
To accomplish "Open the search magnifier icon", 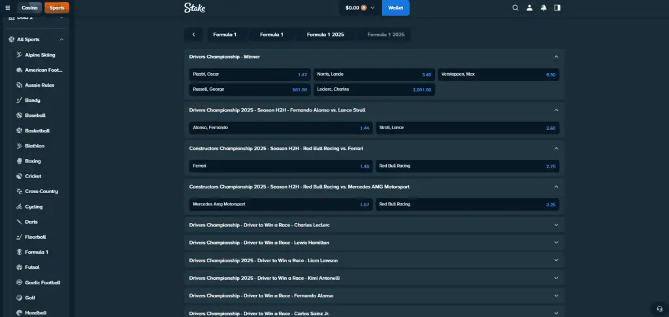I will point(515,8).
